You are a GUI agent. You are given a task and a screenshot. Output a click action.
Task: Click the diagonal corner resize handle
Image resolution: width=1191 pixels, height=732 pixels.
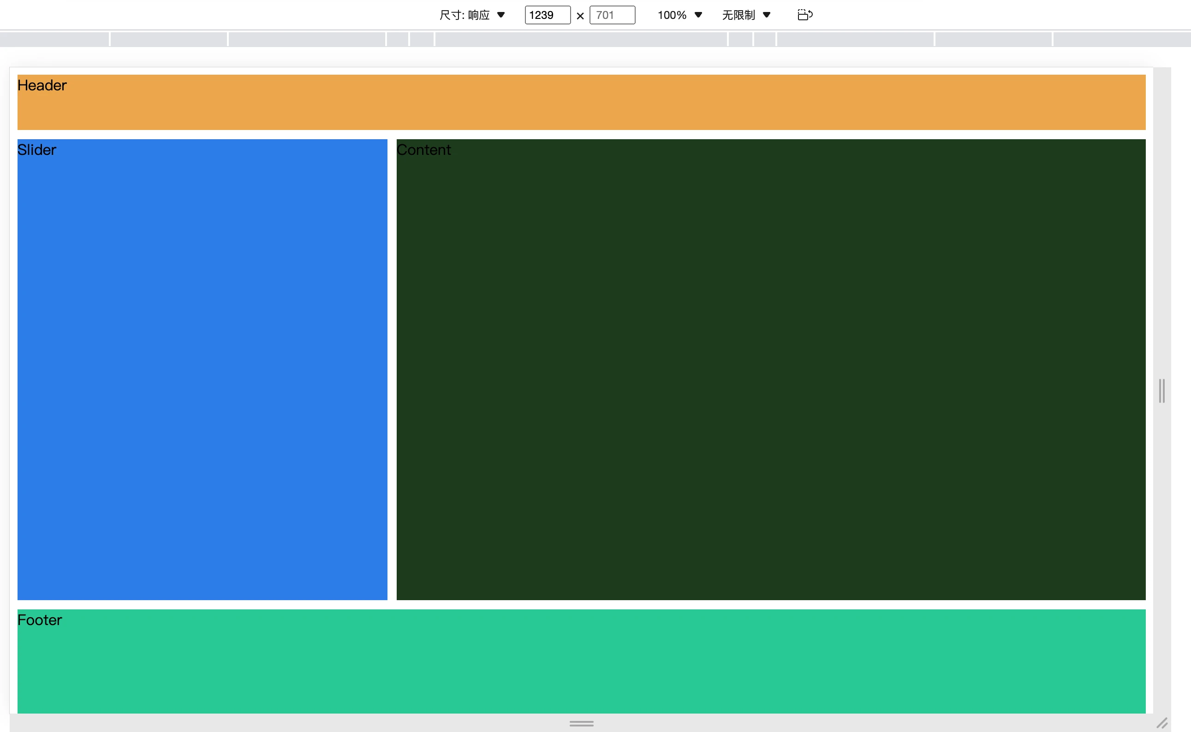click(x=1162, y=723)
